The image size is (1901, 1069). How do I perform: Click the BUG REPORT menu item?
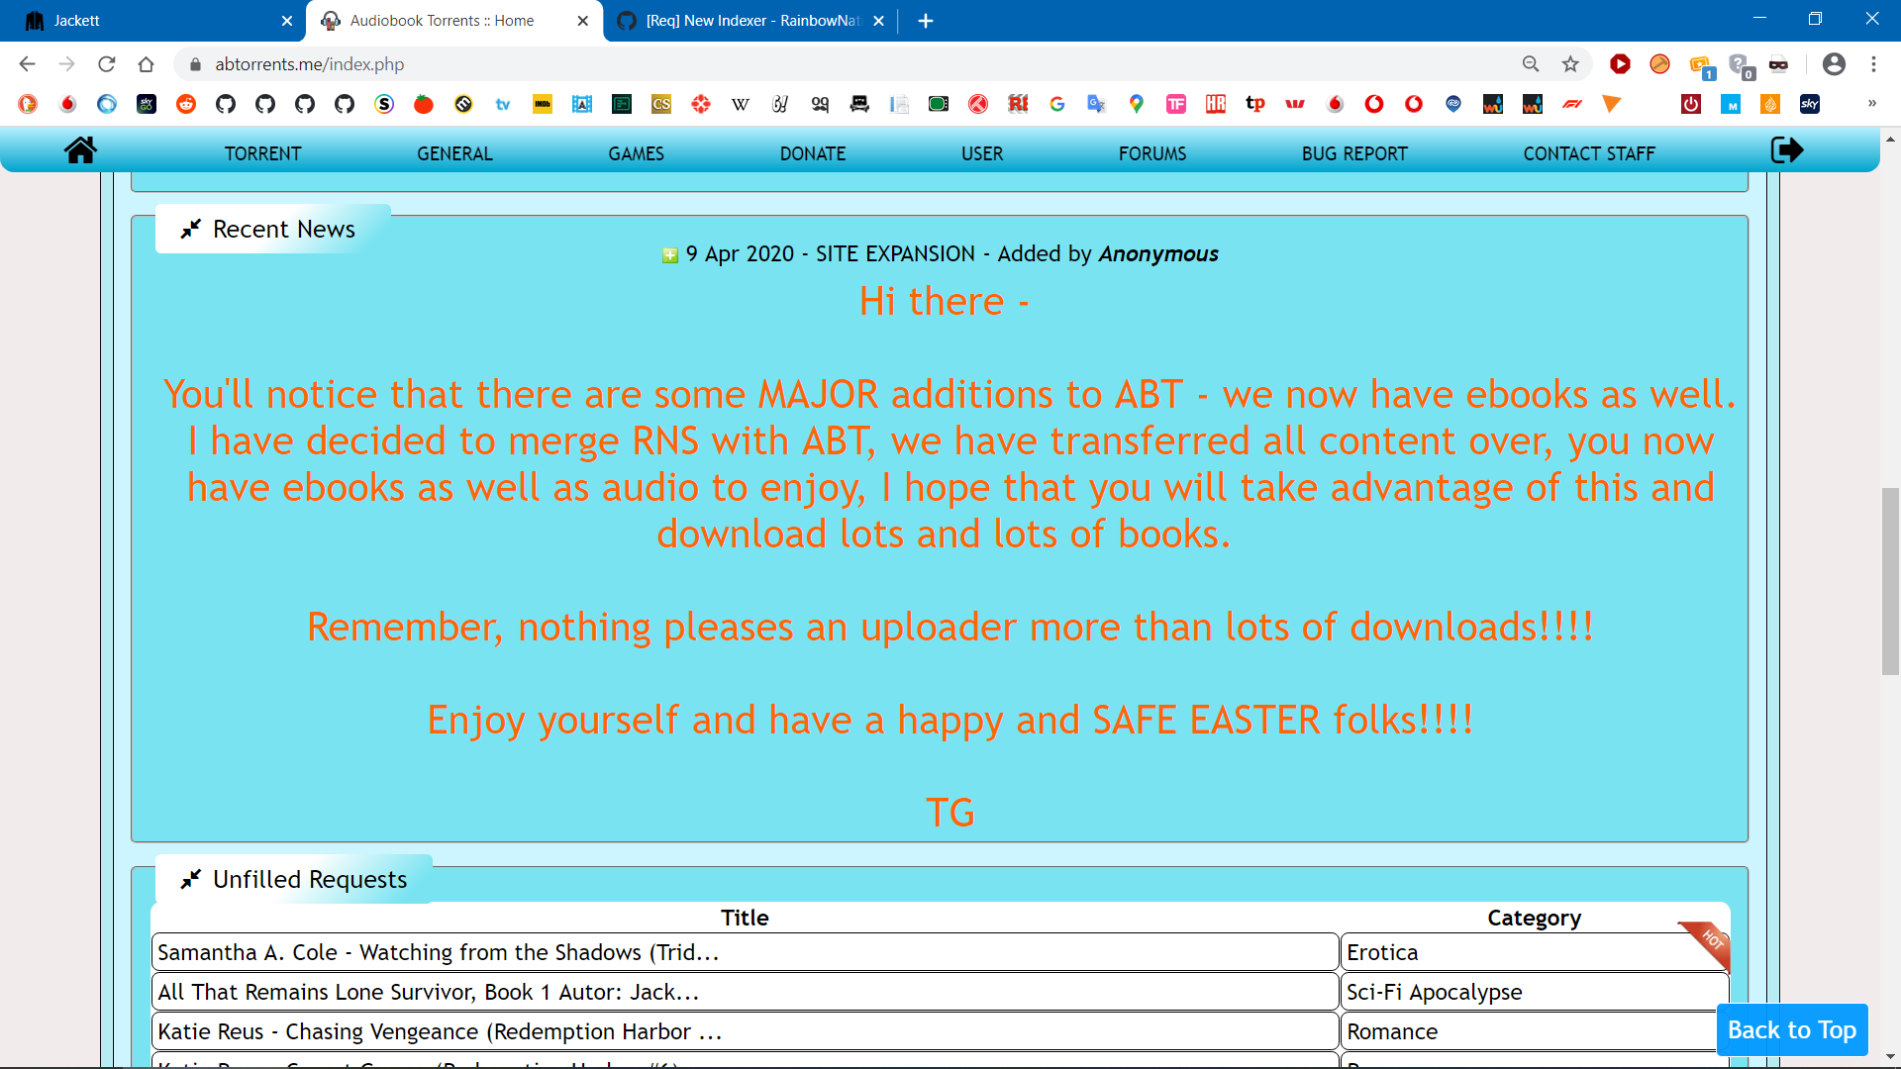pos(1354,153)
